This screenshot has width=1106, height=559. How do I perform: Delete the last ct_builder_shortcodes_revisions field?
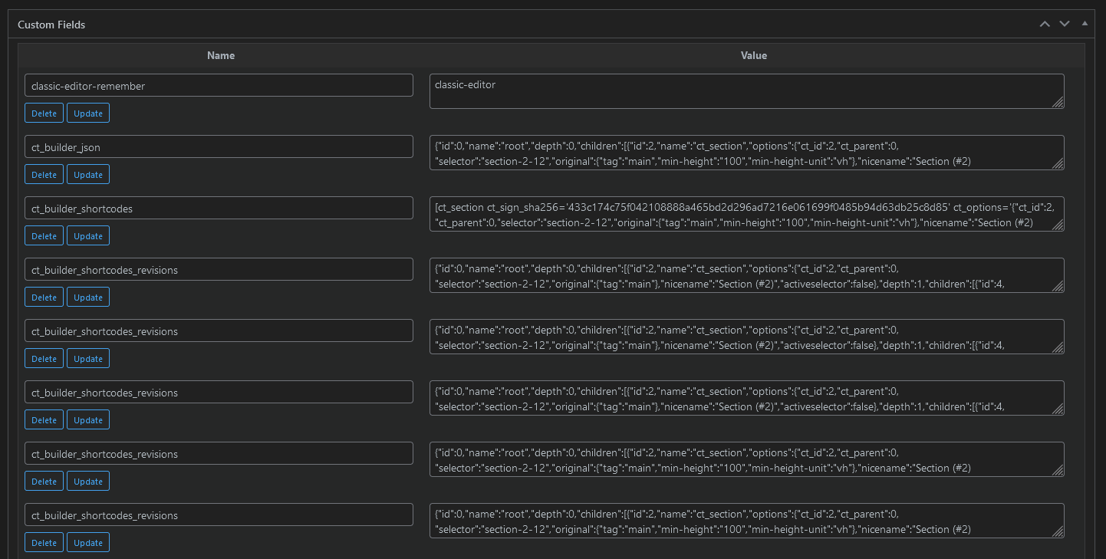tap(44, 543)
